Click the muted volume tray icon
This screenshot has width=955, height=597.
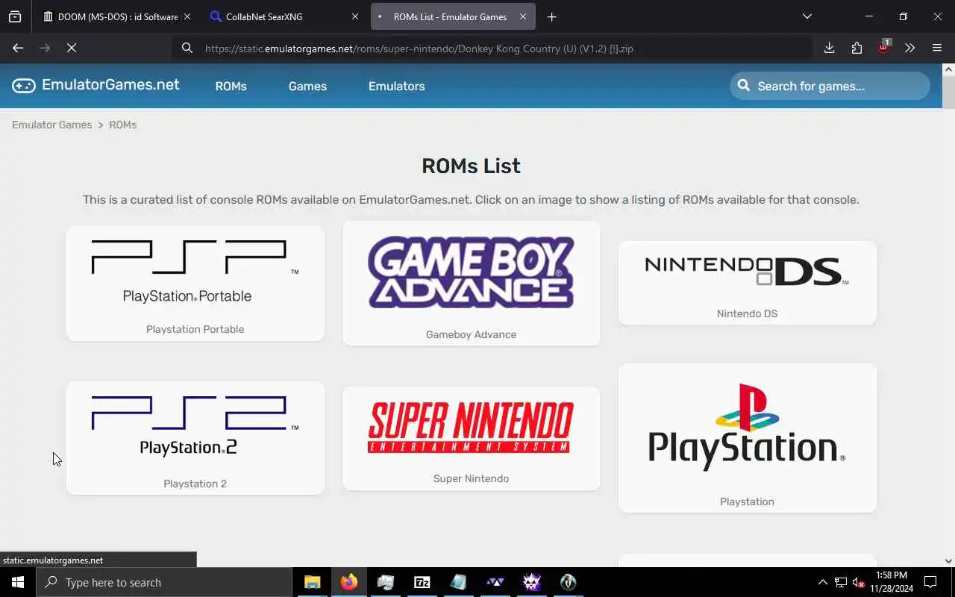click(x=859, y=582)
